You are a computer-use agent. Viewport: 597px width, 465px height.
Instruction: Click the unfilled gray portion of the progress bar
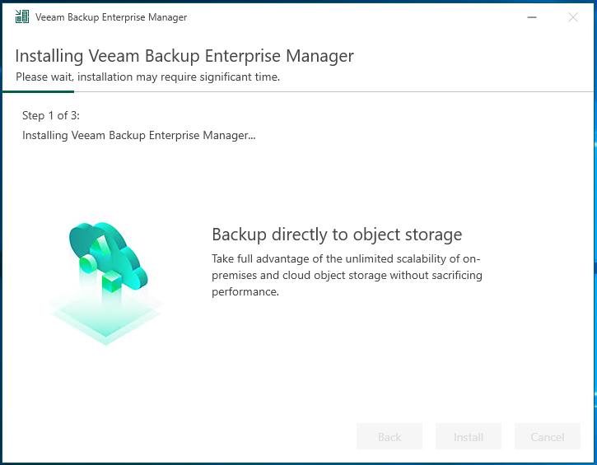click(329, 91)
